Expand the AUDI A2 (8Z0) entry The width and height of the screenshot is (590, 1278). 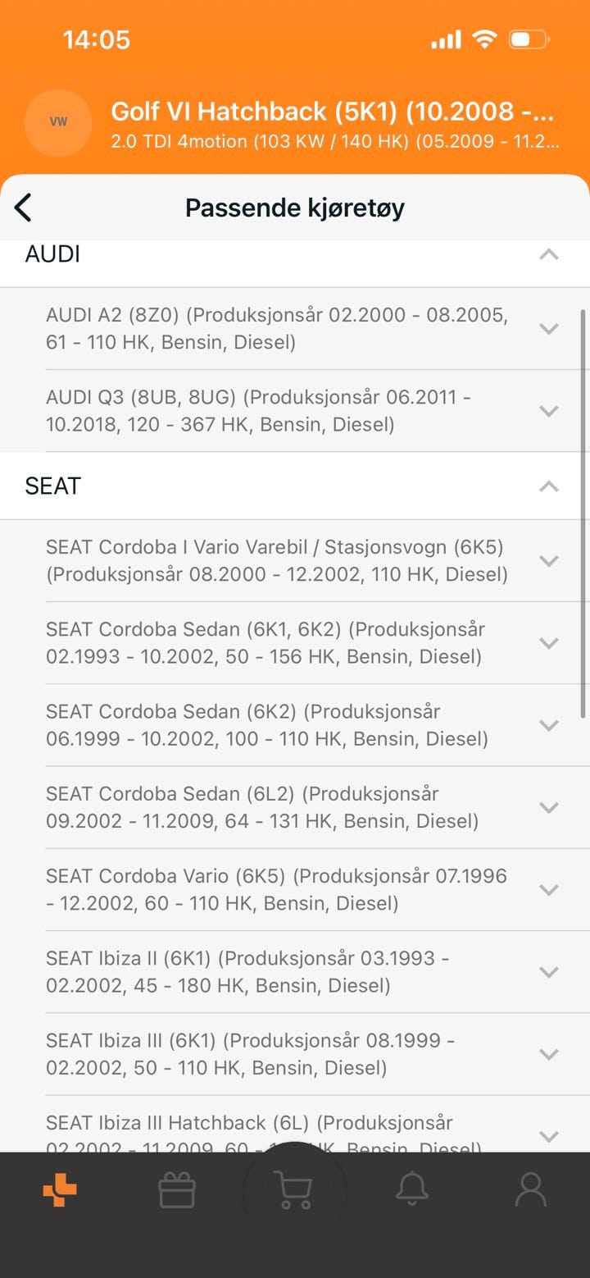point(549,328)
